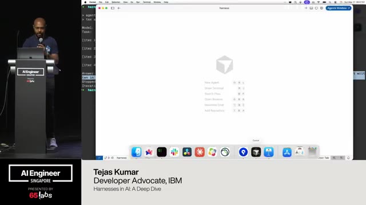The height and width of the screenshot is (205, 366).
Task: Click the plus icon in the title bar
Action: [306, 8]
